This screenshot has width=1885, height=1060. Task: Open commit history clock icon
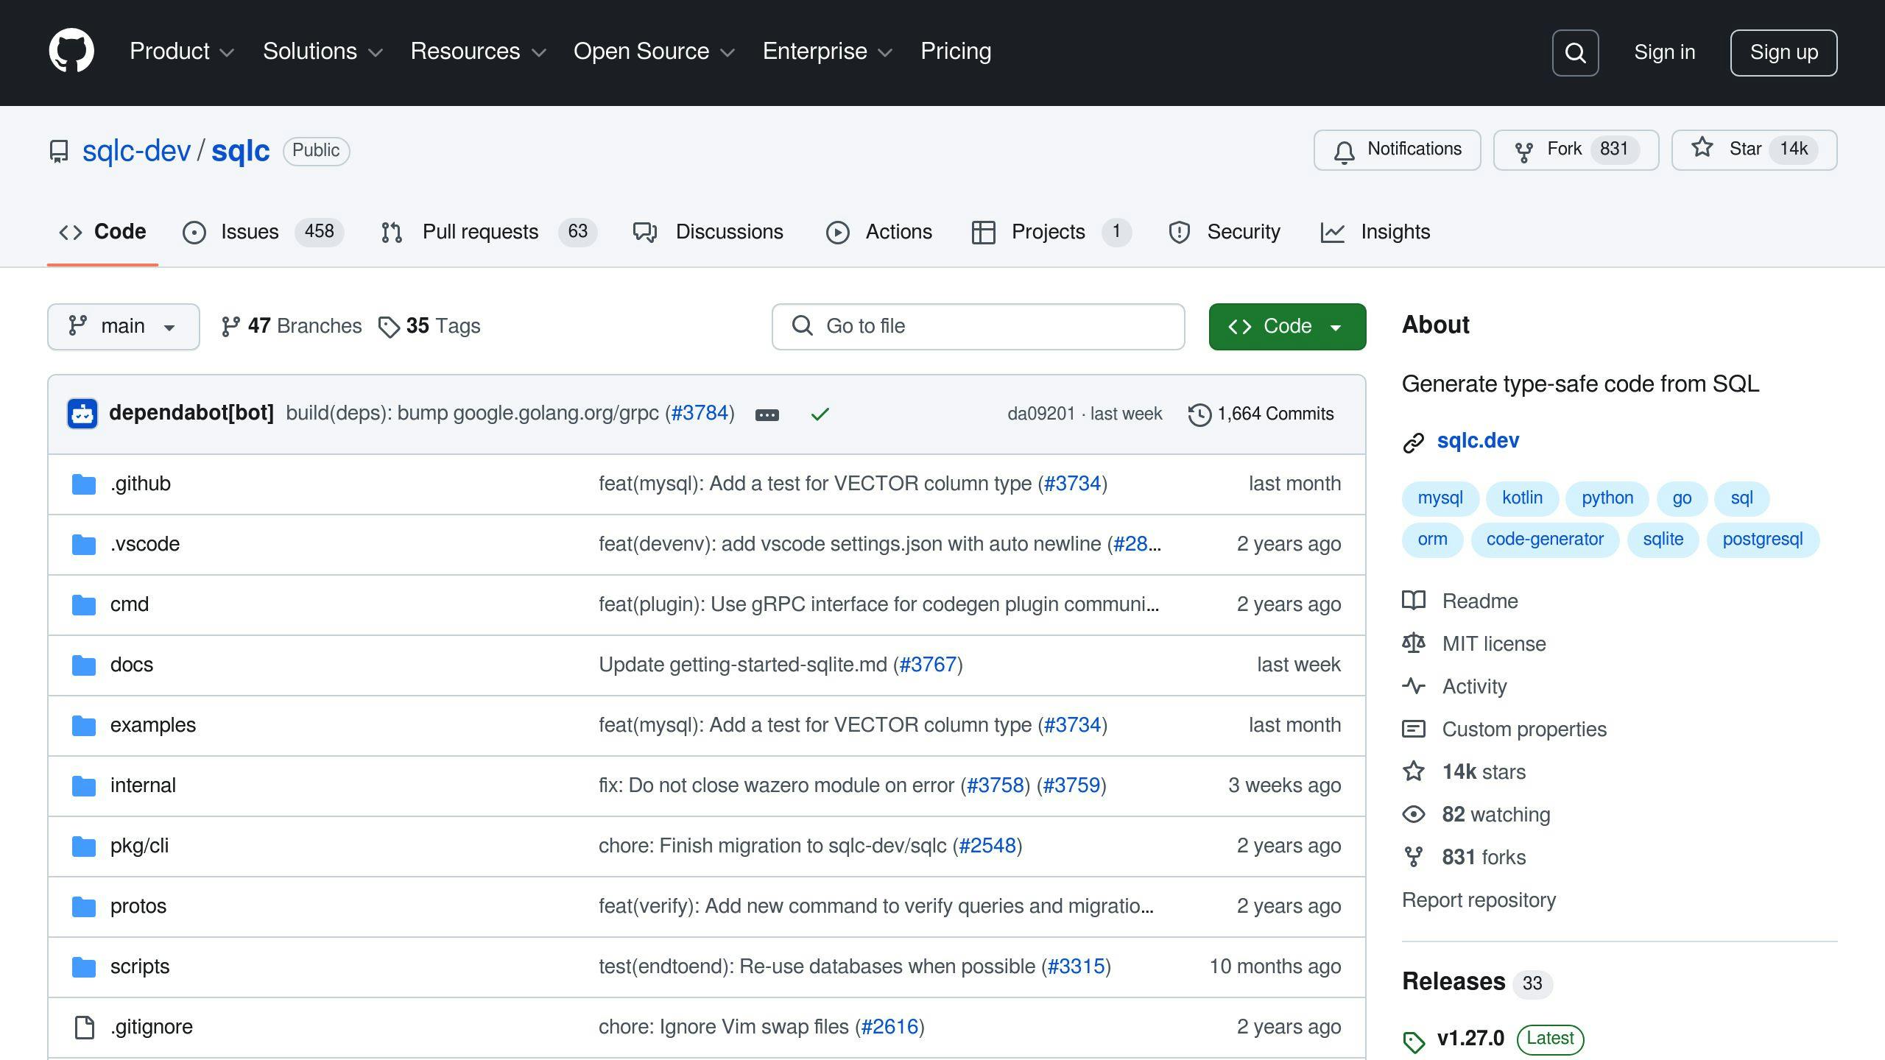1199,415
